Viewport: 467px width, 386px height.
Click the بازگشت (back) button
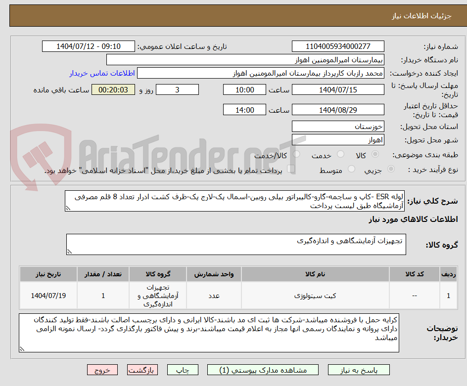pos(142,370)
